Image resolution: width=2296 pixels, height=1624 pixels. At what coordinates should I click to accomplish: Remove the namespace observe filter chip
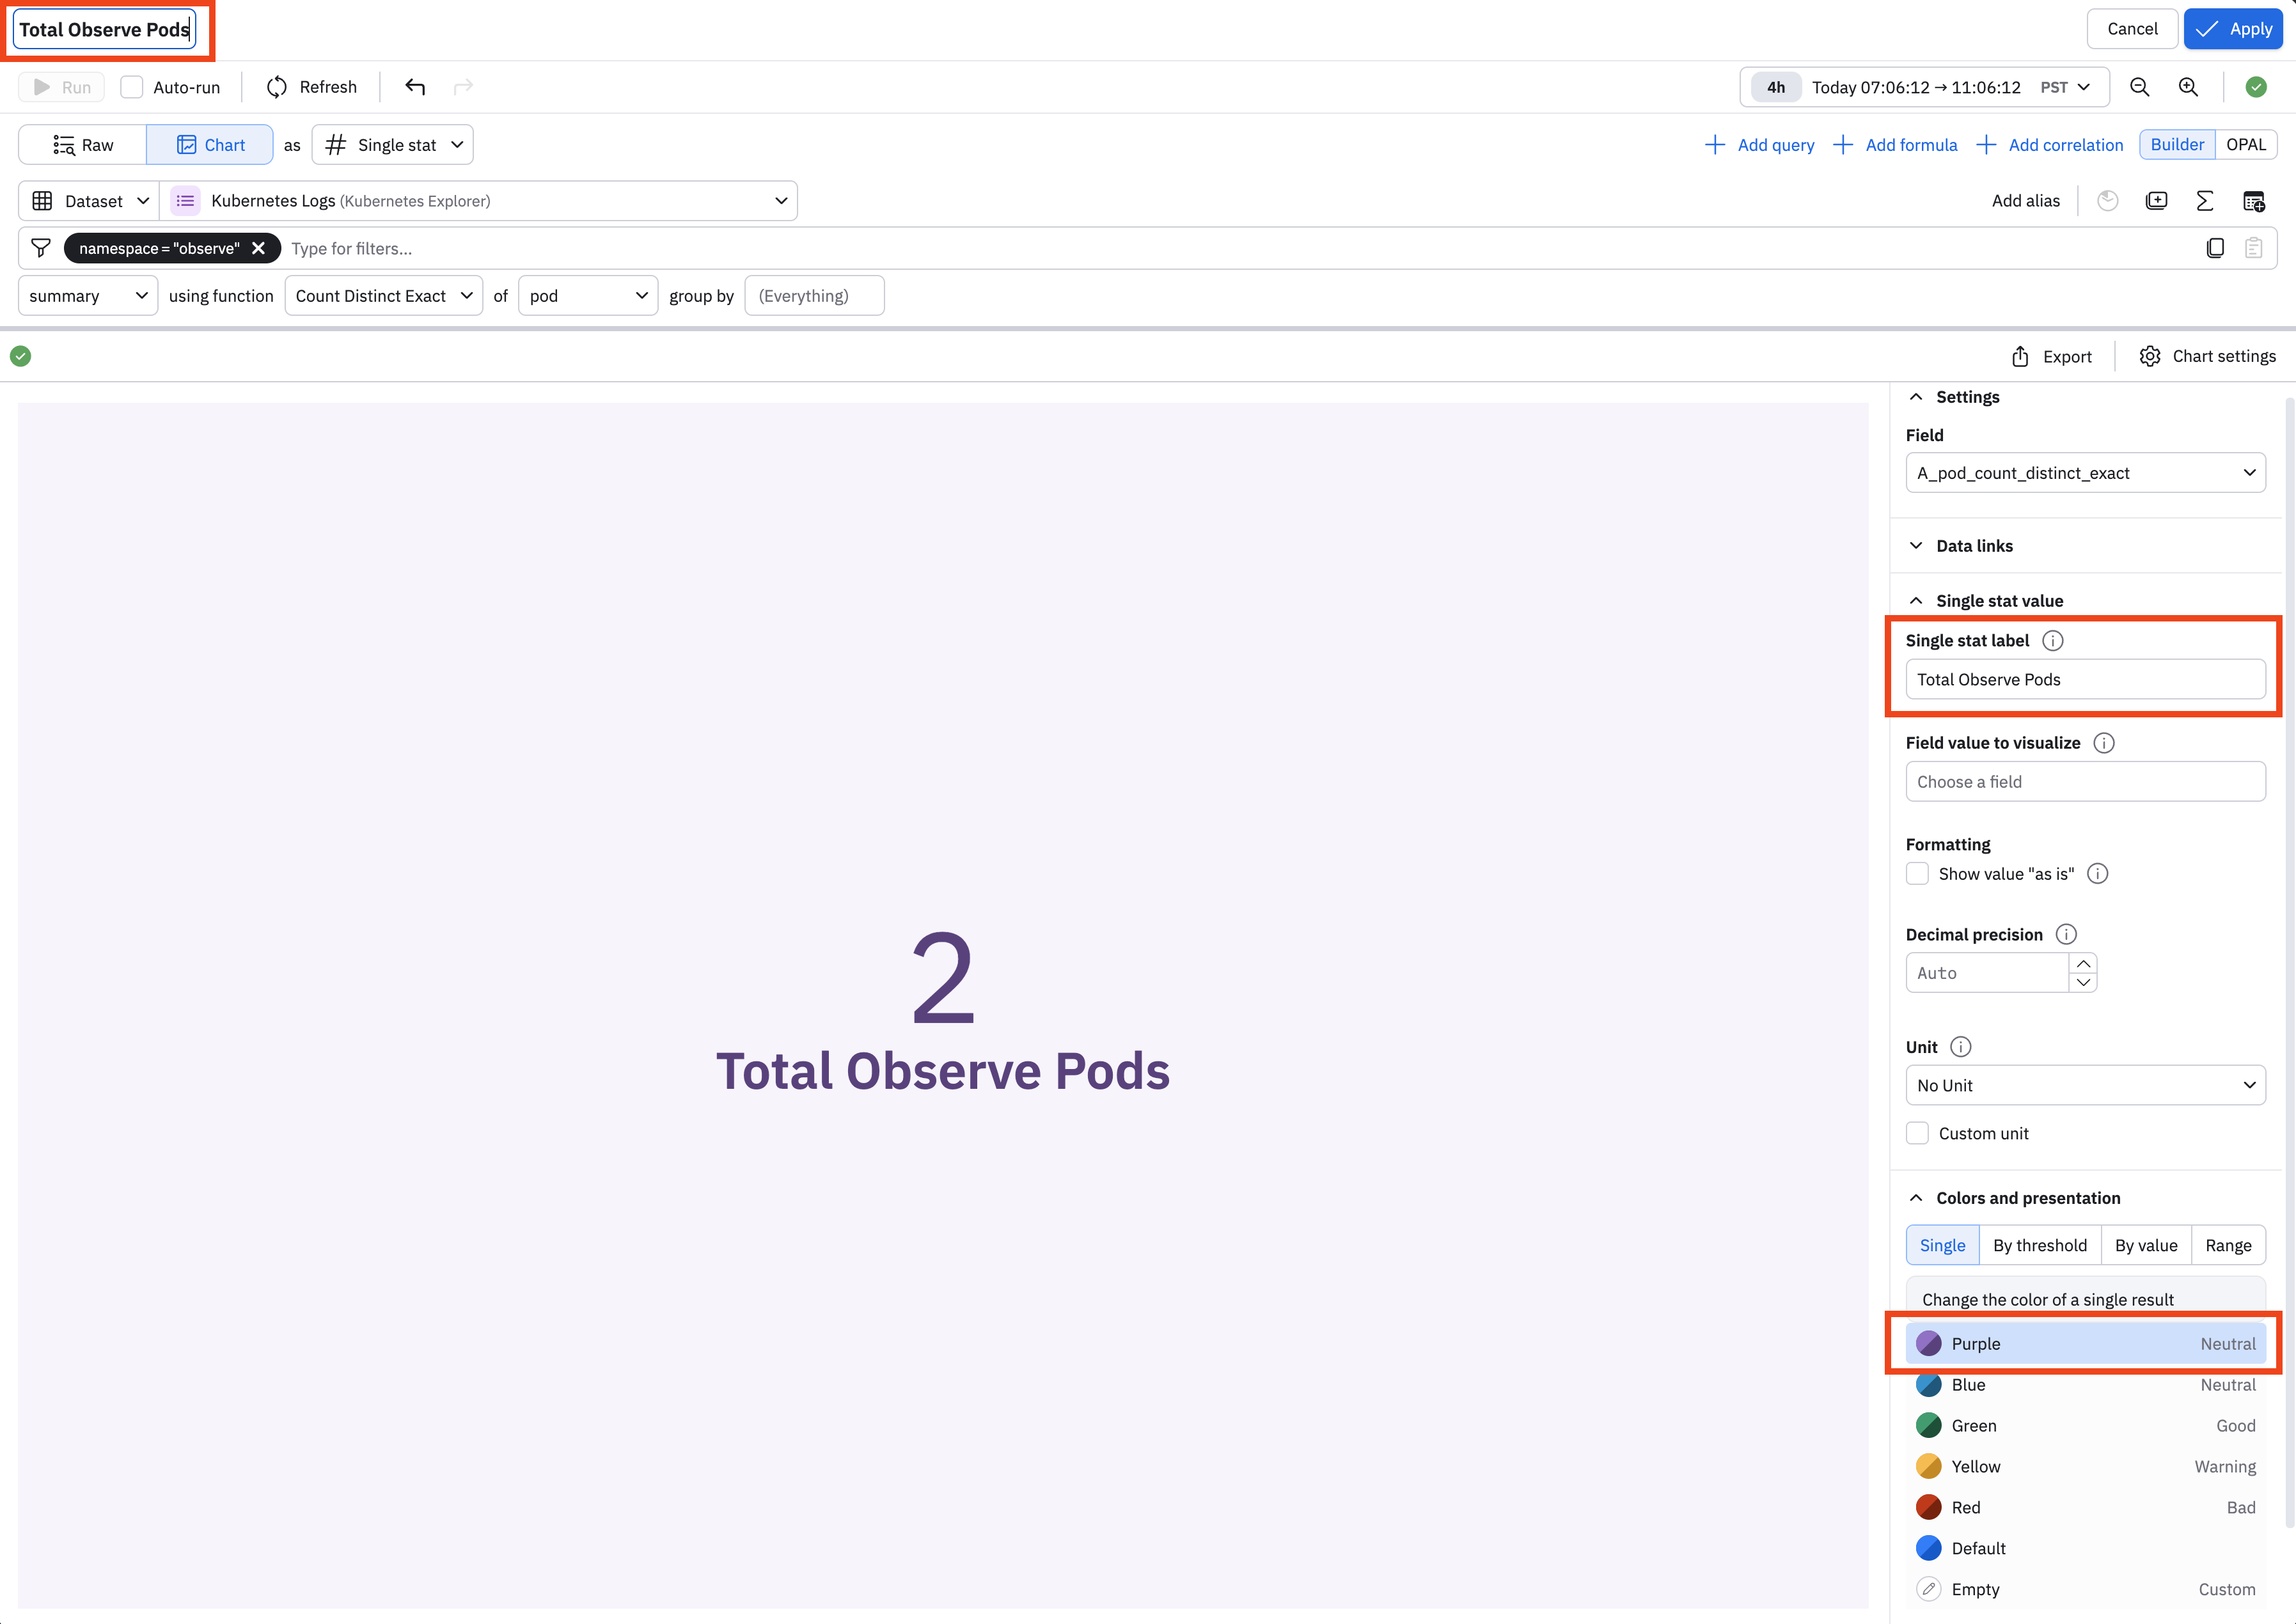click(258, 248)
